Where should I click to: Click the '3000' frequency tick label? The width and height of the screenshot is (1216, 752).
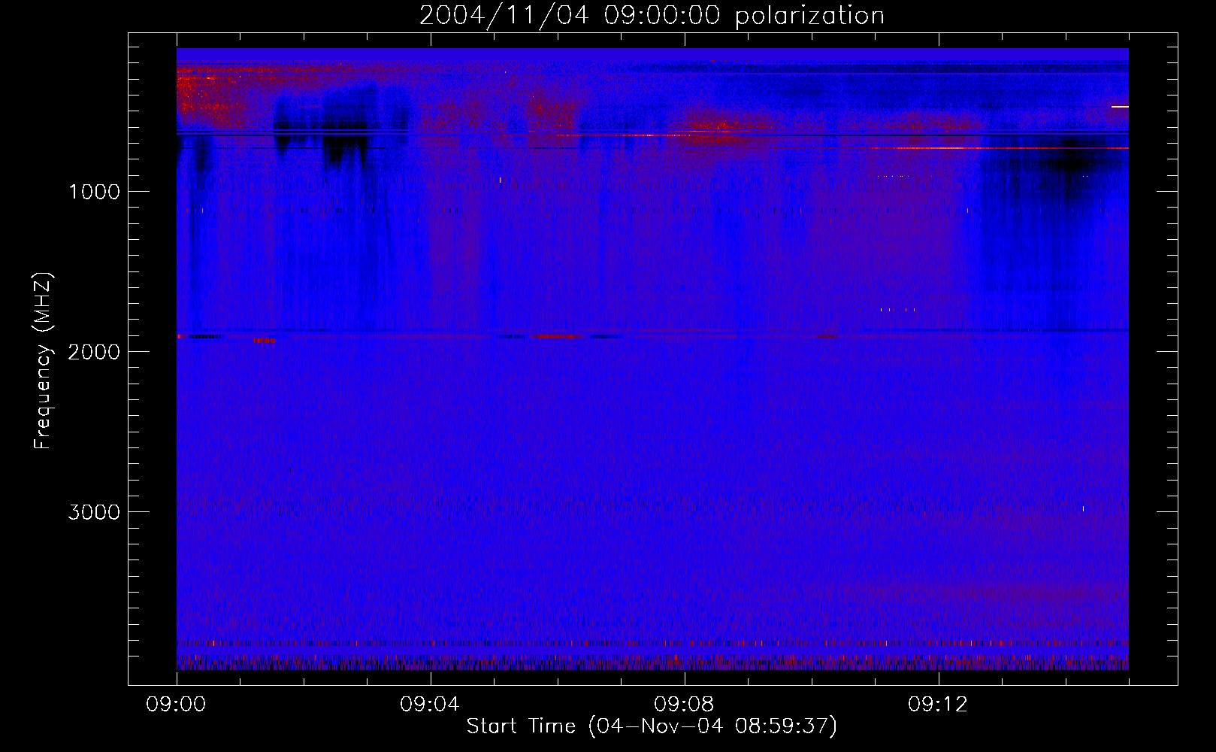click(x=94, y=512)
